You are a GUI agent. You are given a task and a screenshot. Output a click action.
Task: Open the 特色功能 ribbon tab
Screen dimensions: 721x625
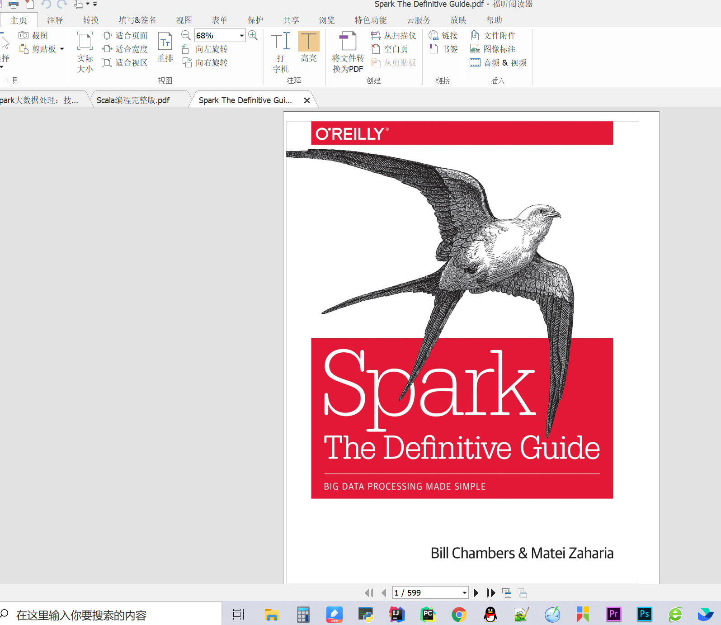371,20
